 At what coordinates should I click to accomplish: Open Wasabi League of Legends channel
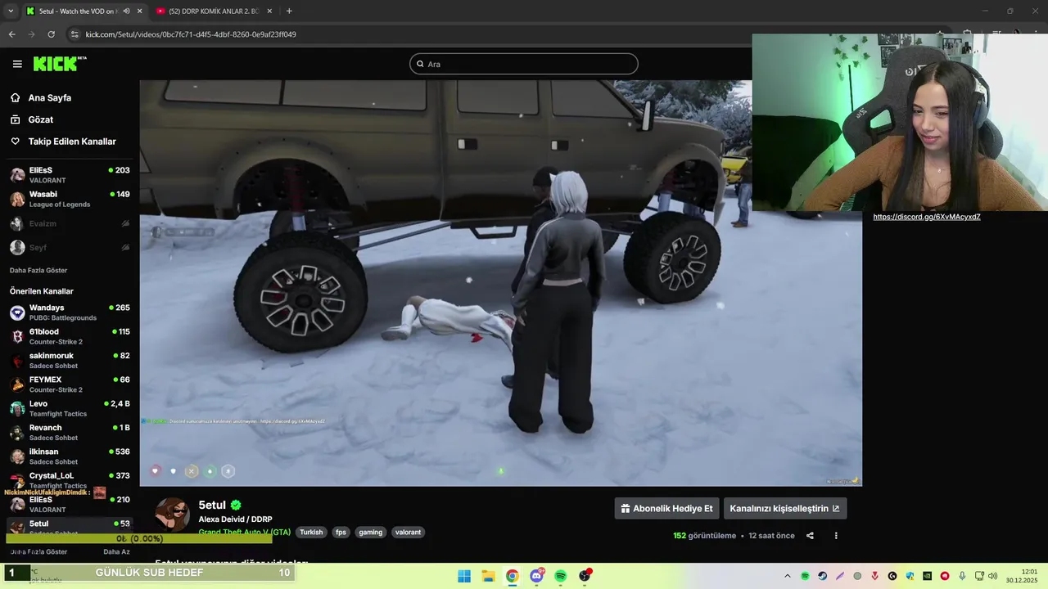[x=70, y=199]
